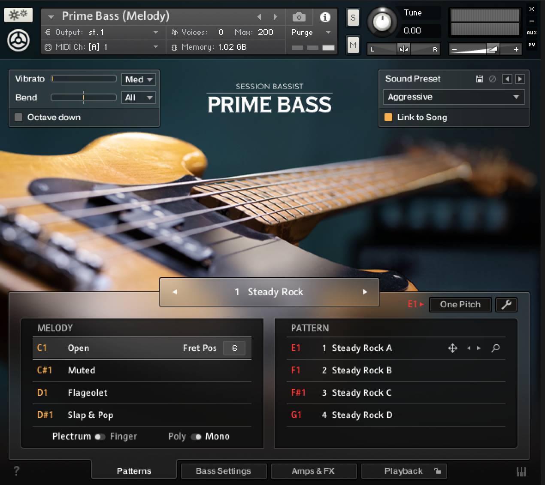Toggle the Plectrum/Finger switch
This screenshot has width=545, height=485.
[x=100, y=436]
